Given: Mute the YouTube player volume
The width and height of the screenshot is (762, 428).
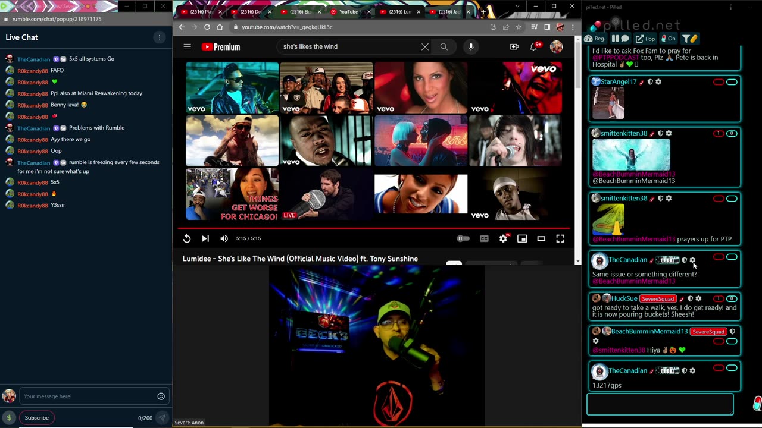Looking at the screenshot, I should 224,238.
